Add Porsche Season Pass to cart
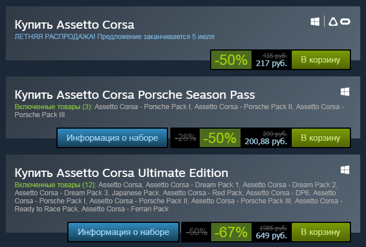This screenshot has width=366, height=247. click(x=321, y=138)
